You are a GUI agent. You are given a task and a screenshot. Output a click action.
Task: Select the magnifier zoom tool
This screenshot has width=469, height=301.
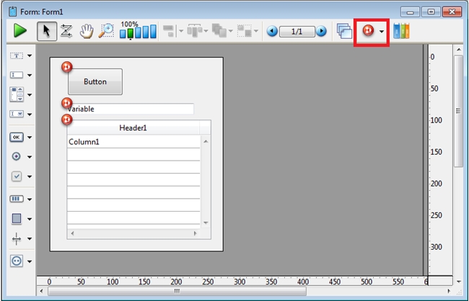point(106,31)
